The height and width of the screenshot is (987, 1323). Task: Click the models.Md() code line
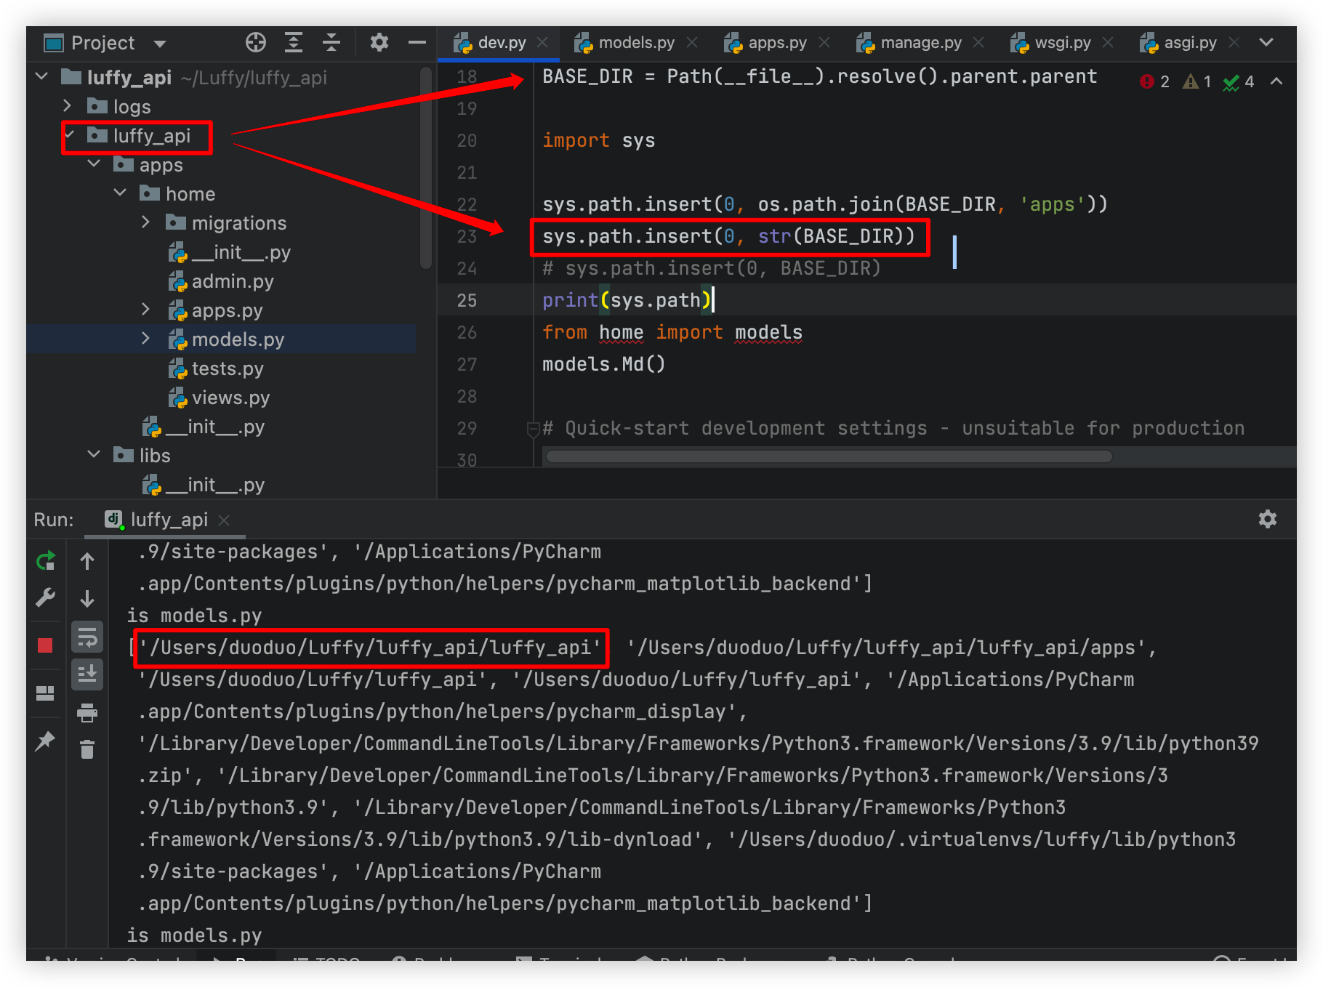(603, 364)
